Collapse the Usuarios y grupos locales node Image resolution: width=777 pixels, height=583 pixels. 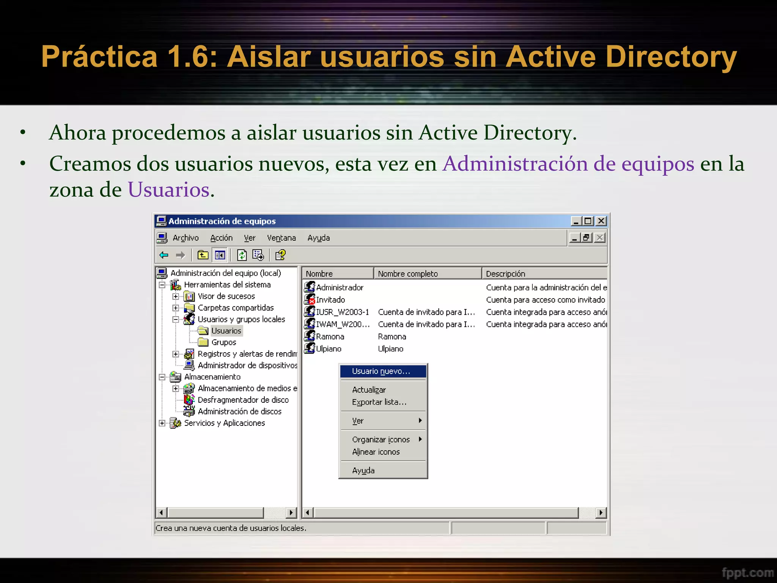point(176,319)
